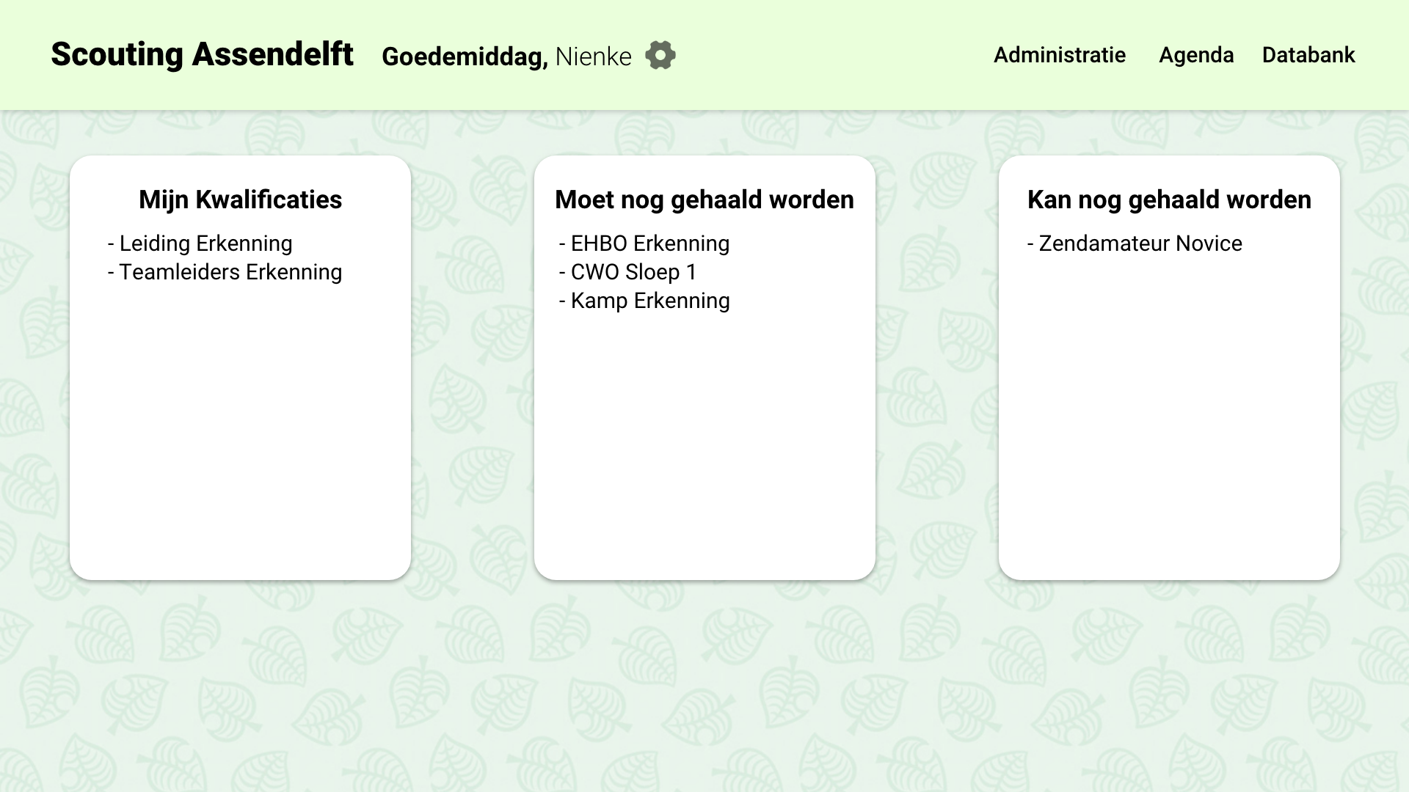Go to the Agenda page
The image size is (1409, 792).
coord(1195,55)
